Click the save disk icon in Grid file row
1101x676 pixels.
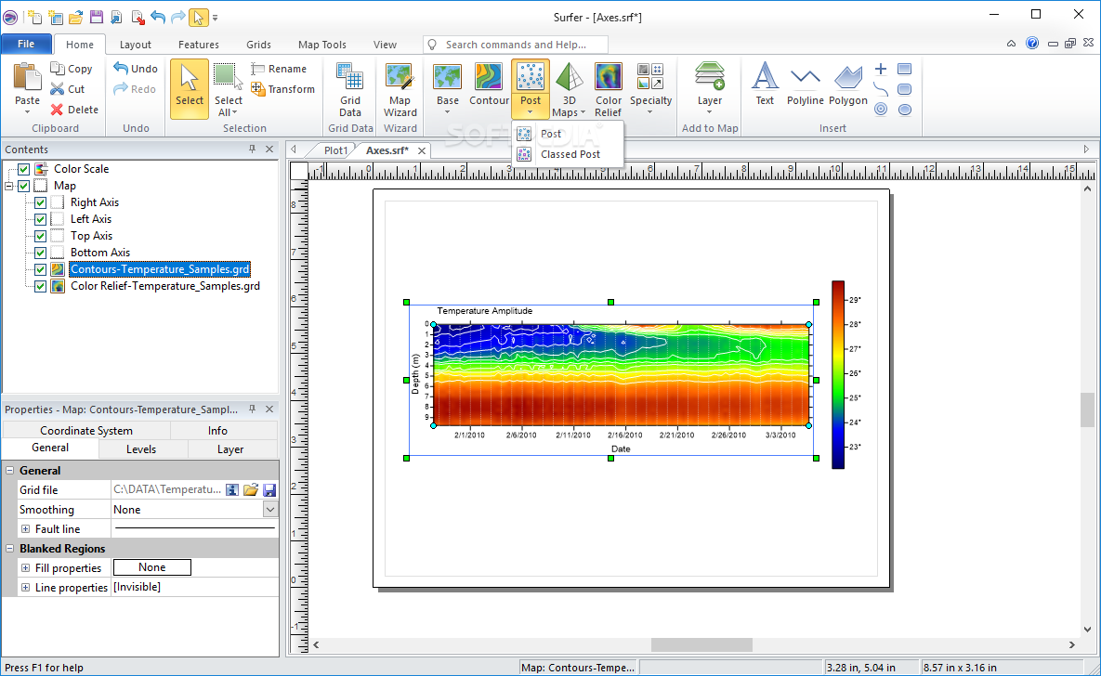[x=269, y=490]
